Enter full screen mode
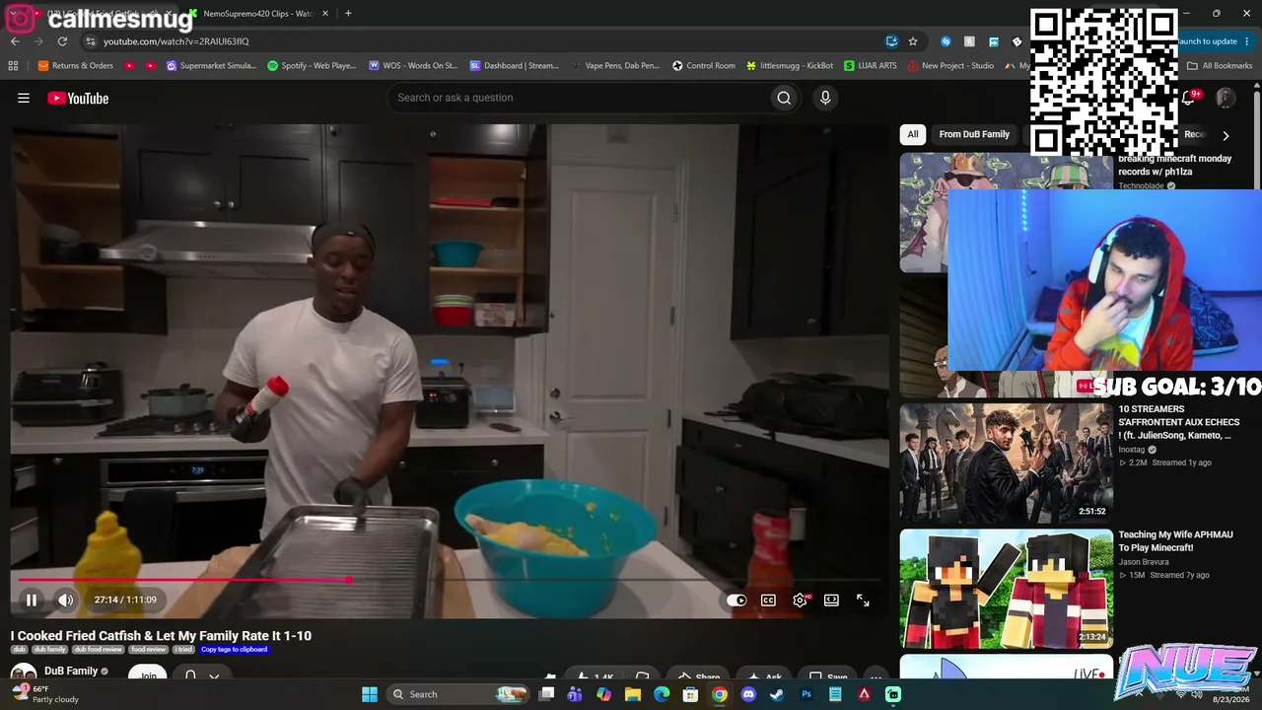1262x710 pixels. click(x=863, y=600)
